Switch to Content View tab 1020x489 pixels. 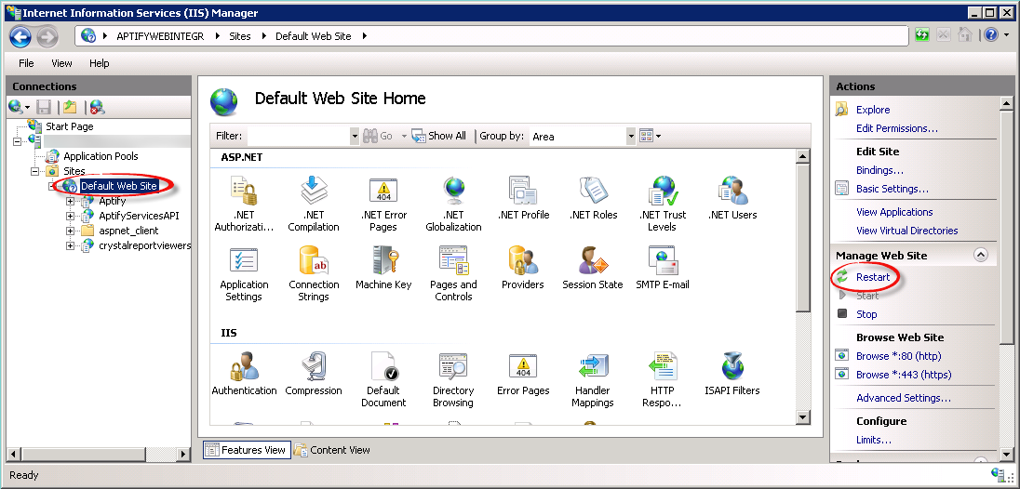[x=331, y=449]
